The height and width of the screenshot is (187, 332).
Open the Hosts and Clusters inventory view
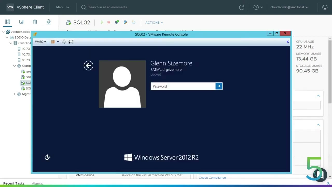(x=8, y=22)
